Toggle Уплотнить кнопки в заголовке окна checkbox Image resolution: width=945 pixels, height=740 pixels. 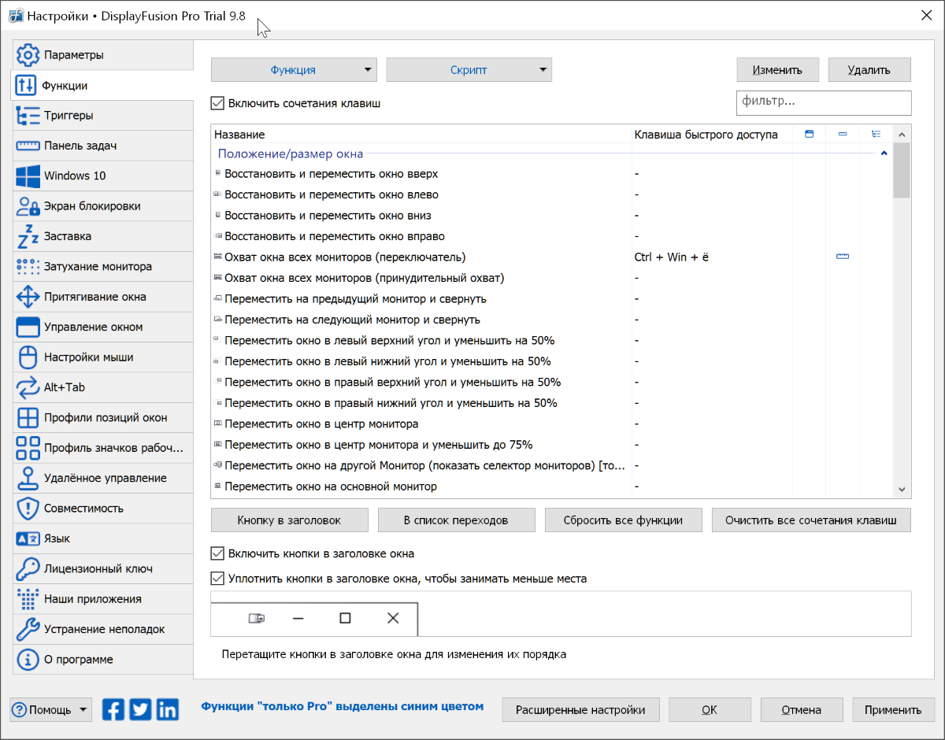click(x=217, y=579)
